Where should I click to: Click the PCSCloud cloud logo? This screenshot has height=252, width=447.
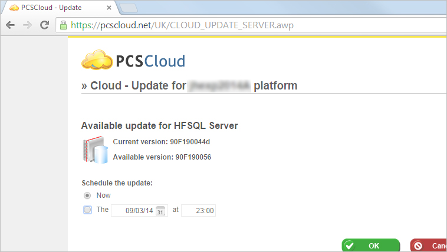97,60
